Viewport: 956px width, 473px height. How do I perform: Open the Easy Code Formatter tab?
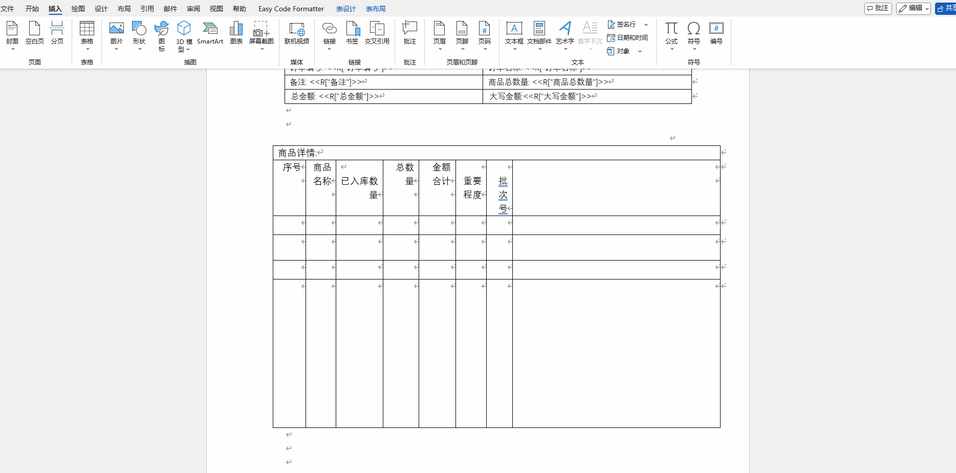click(291, 9)
